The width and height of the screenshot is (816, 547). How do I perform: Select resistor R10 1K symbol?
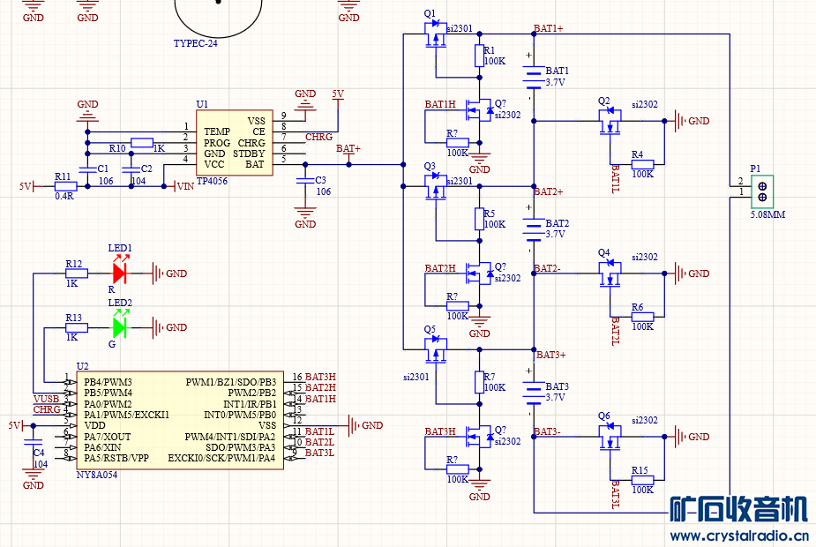141,143
